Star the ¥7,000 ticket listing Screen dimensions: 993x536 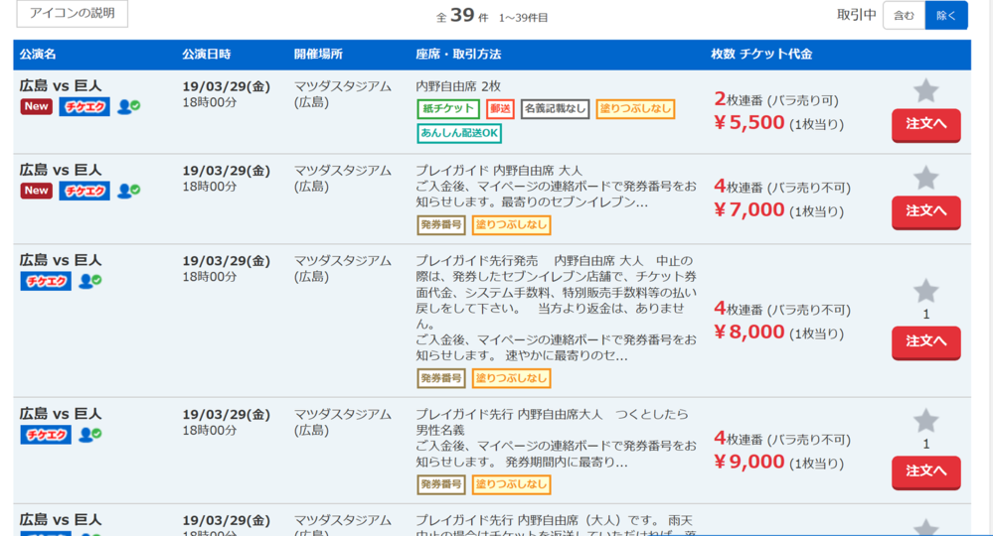point(925,179)
